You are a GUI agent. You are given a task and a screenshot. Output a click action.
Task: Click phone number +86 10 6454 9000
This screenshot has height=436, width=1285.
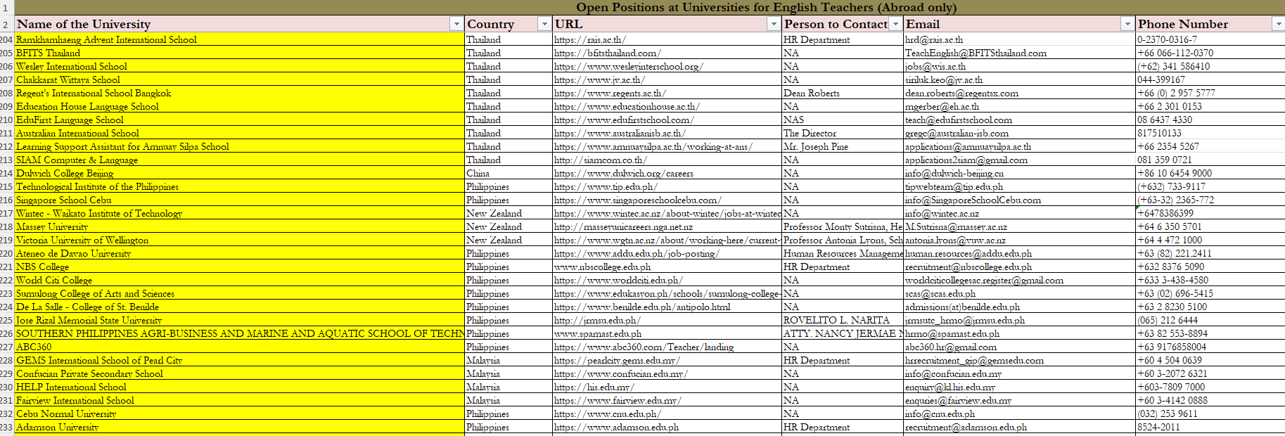1210,173
